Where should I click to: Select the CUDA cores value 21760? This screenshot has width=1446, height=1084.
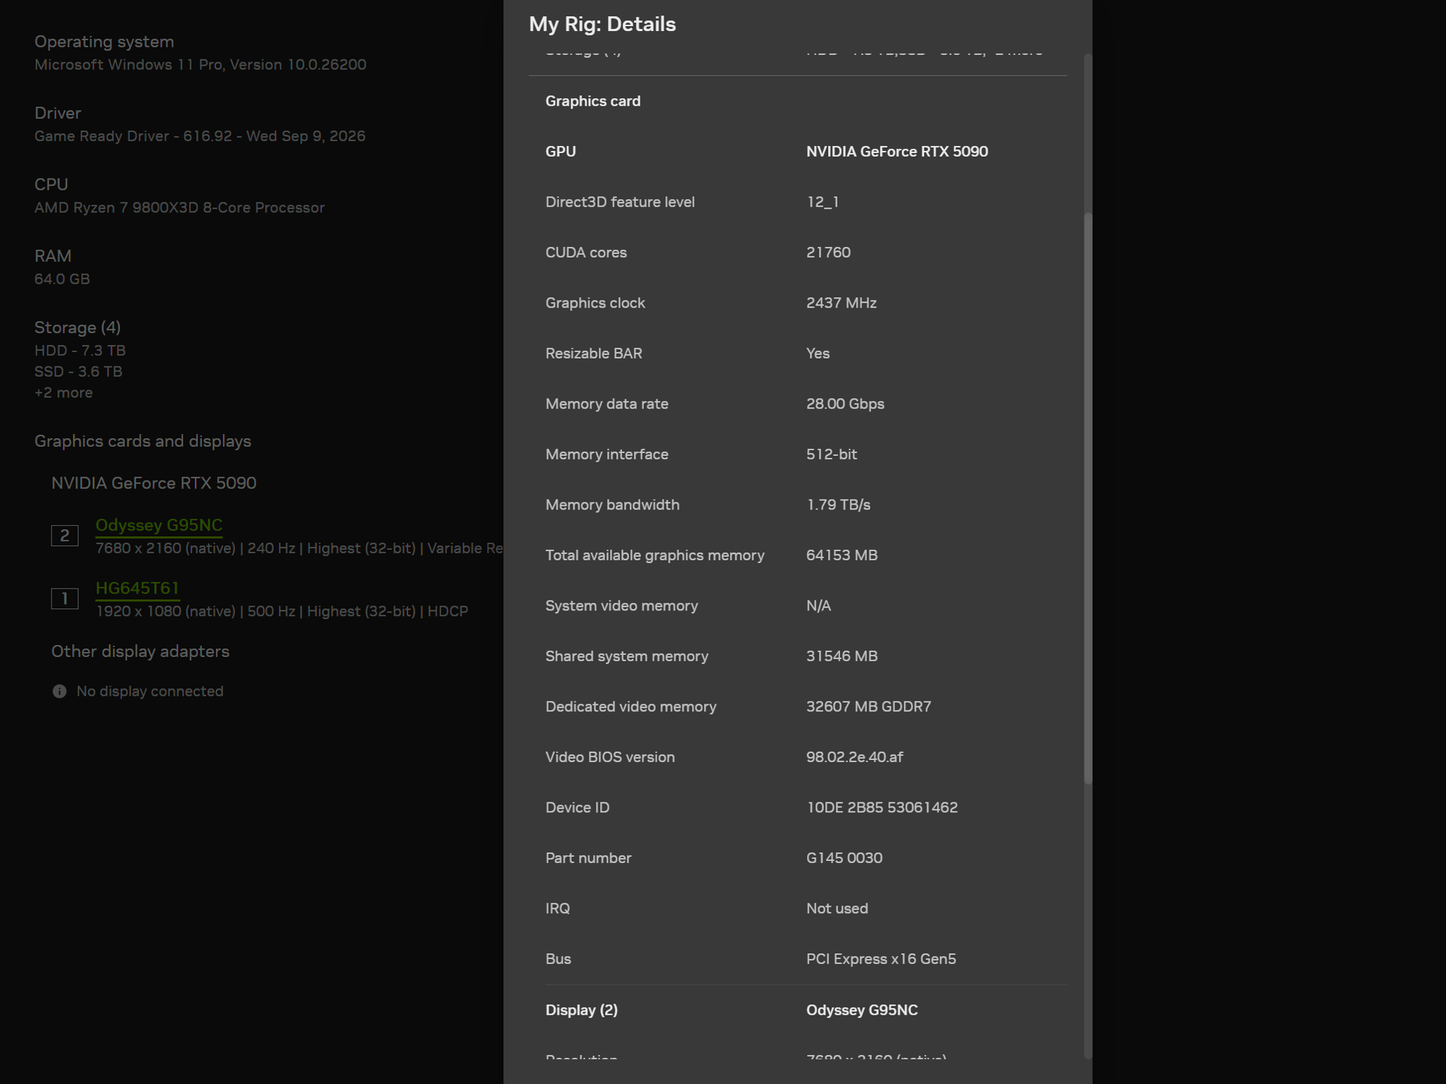point(828,253)
